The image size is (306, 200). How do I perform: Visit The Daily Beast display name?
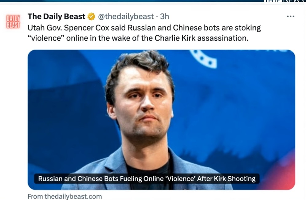[x=57, y=17]
